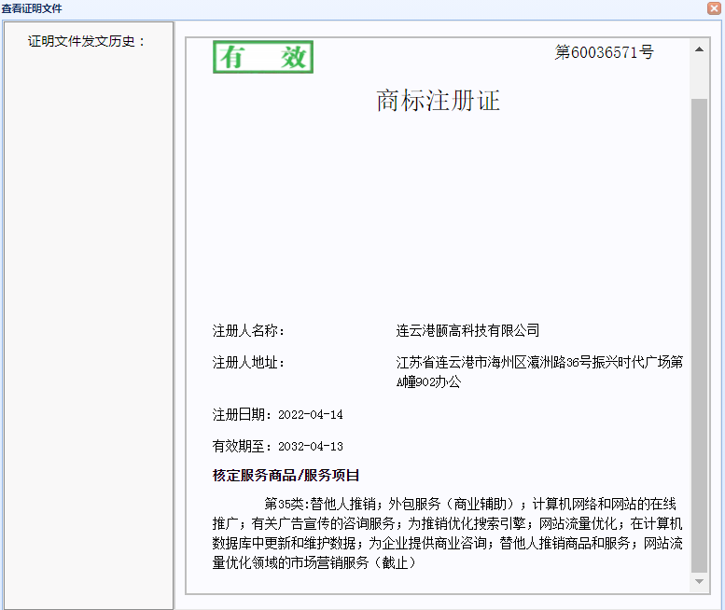
Task: Click the address line A幢902办公
Action: (428, 381)
